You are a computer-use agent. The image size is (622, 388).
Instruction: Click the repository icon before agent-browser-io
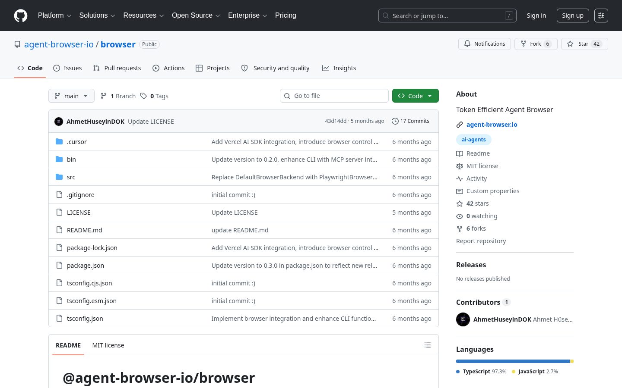click(17, 44)
